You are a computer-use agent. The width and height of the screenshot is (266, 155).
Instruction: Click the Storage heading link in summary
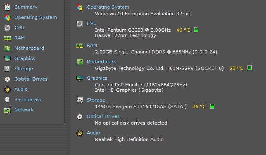pos(96,100)
